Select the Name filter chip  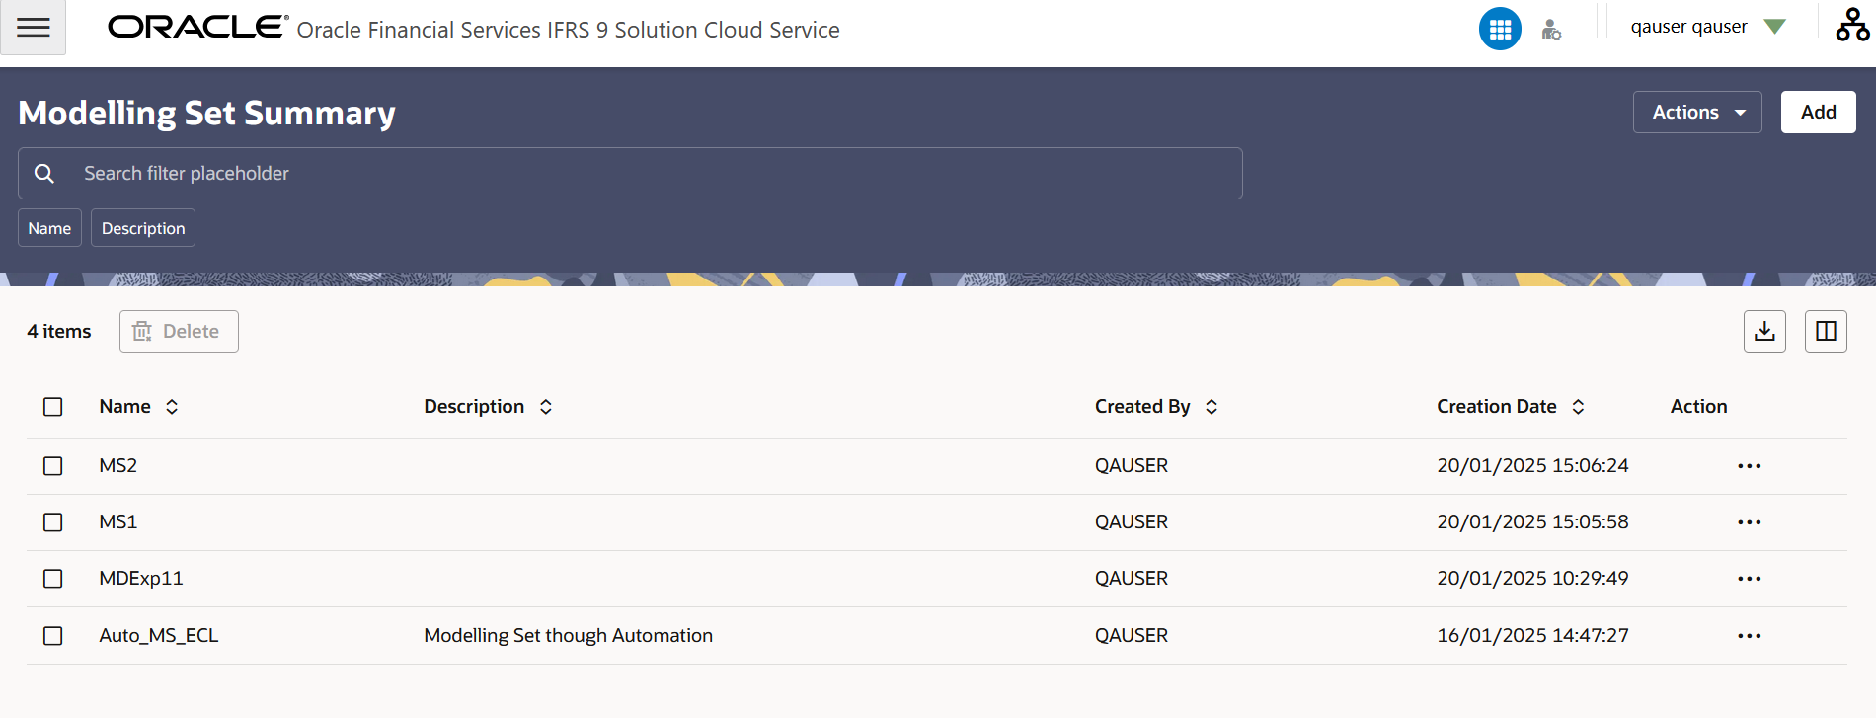(49, 228)
